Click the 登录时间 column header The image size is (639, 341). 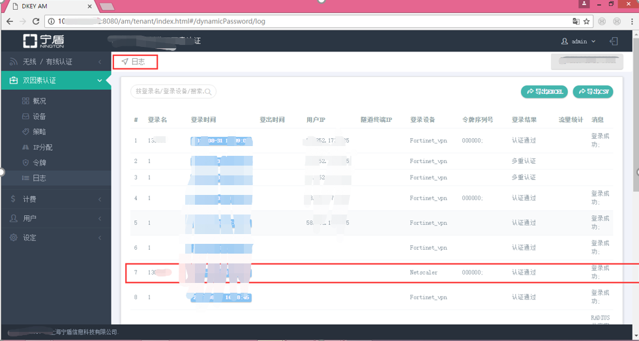tap(203, 120)
